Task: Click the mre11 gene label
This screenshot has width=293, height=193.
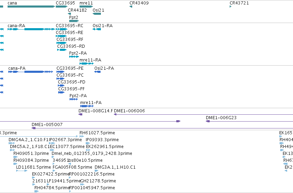Action: point(86,3)
